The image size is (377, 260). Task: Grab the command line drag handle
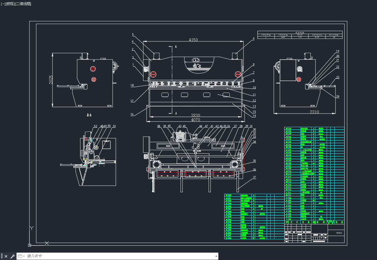(2, 256)
